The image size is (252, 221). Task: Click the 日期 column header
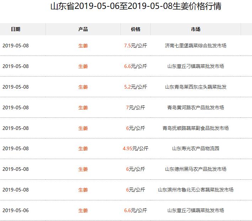click(16, 29)
